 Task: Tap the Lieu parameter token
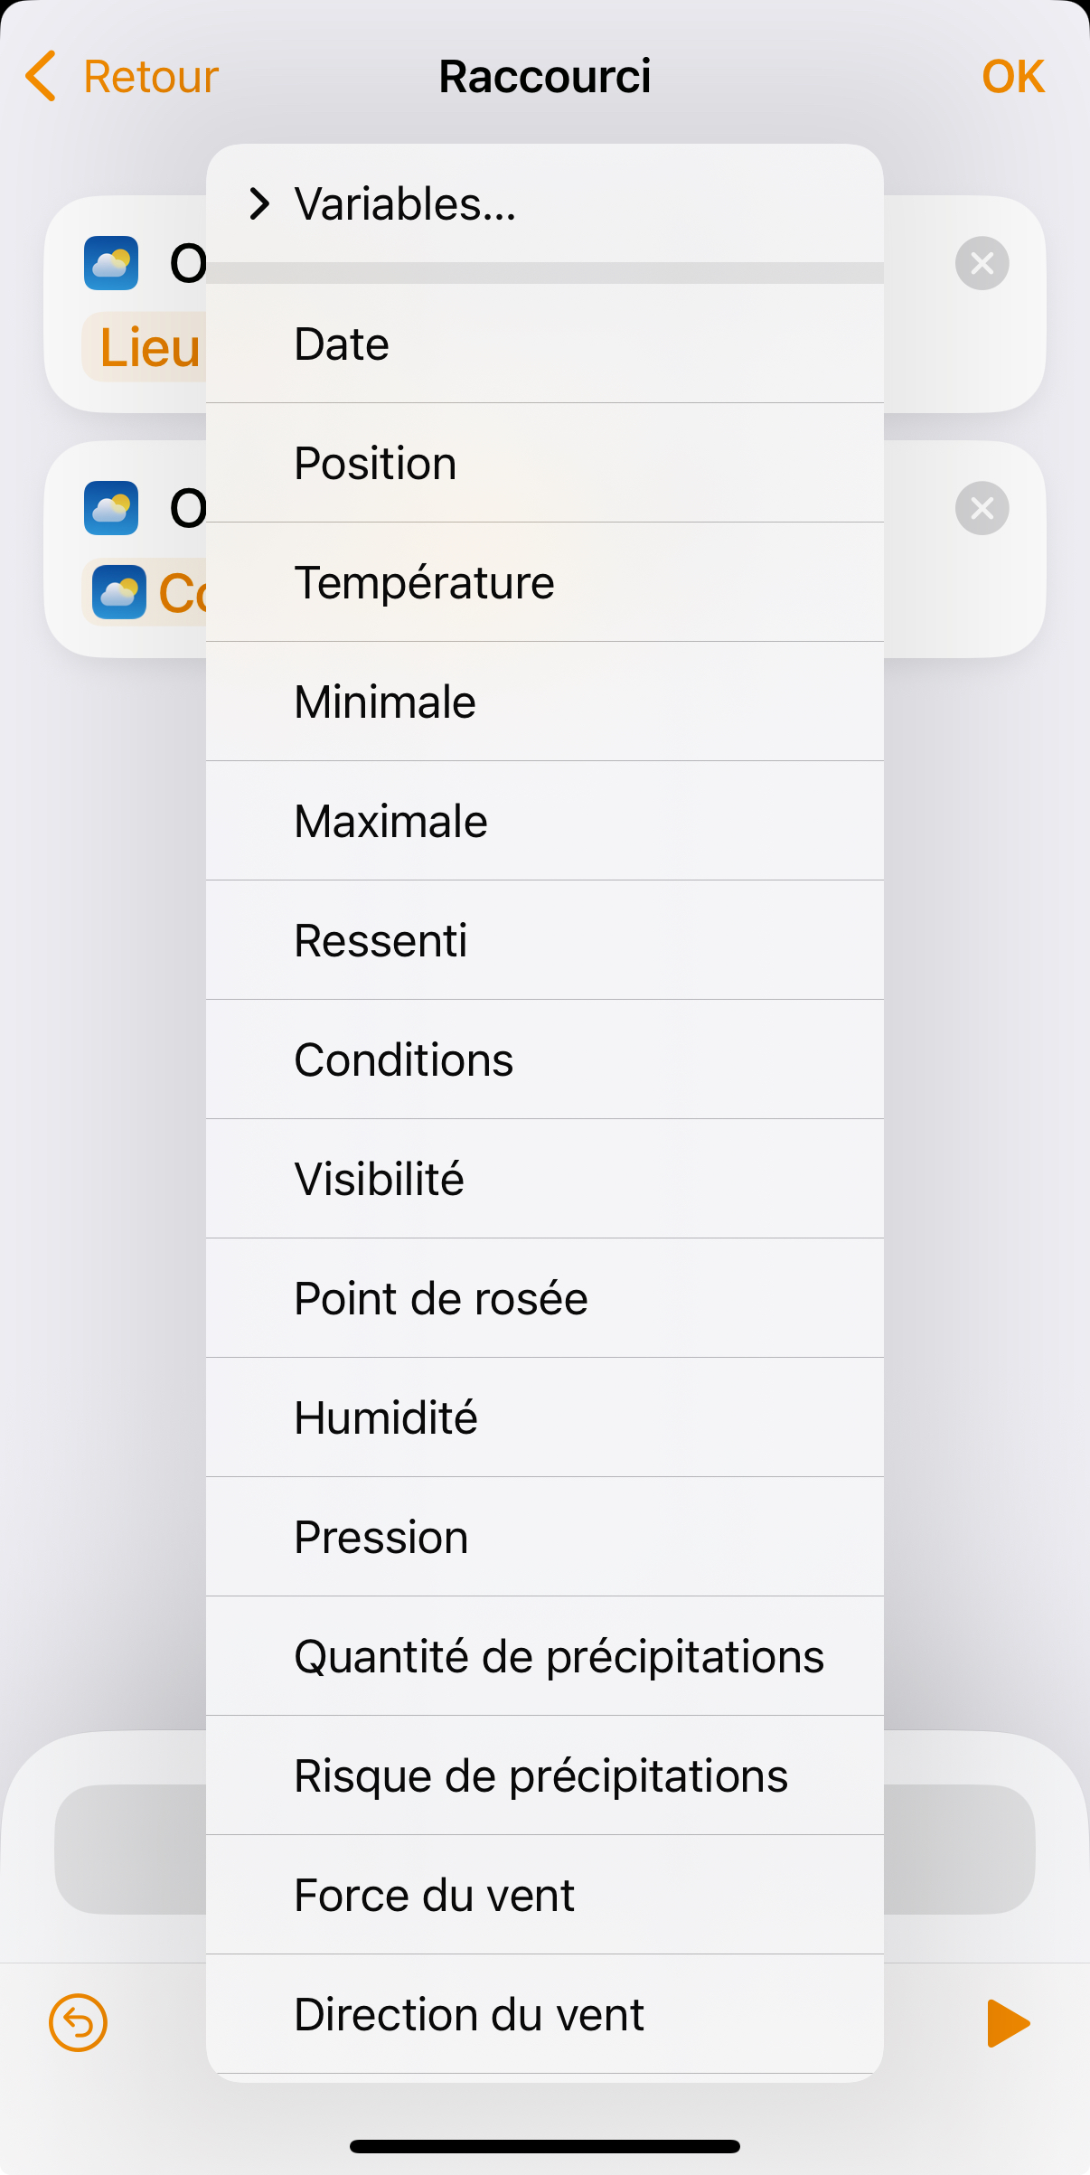pos(145,347)
